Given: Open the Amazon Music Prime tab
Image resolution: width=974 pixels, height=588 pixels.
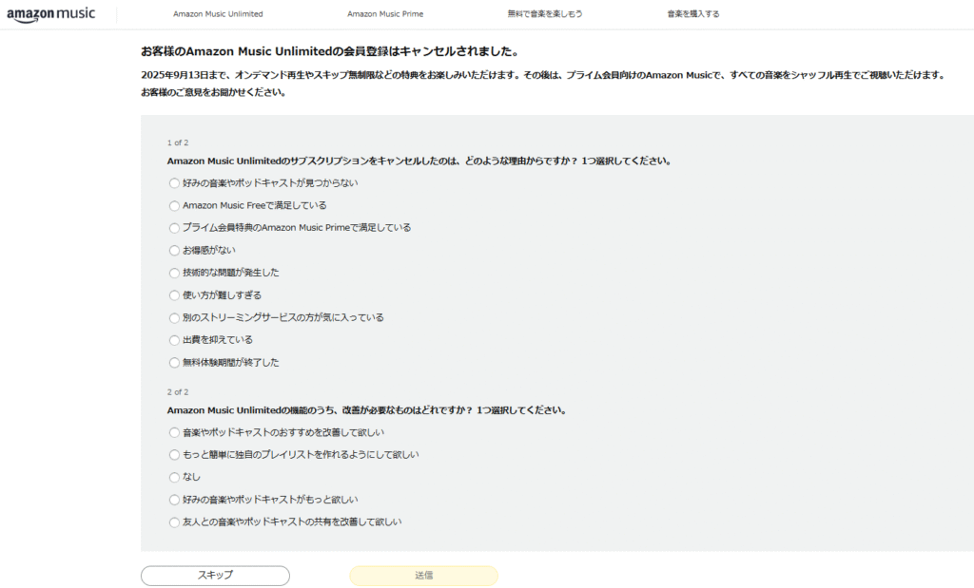Looking at the screenshot, I should (385, 13).
